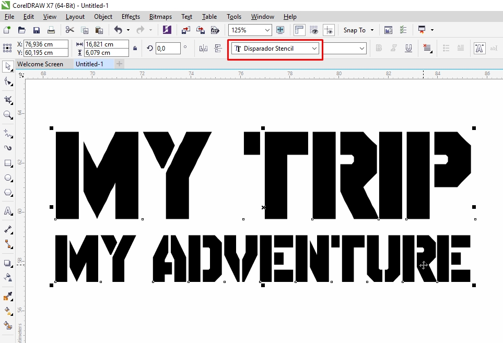Select the Zoom tool
Viewport: 503px width, 343px height.
(x=7, y=115)
